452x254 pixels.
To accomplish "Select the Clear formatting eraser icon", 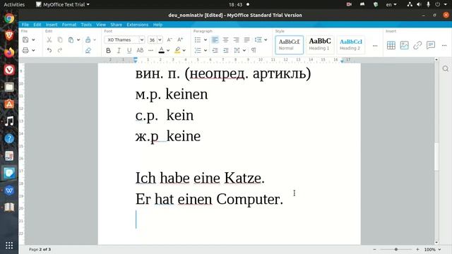I will [88, 50].
